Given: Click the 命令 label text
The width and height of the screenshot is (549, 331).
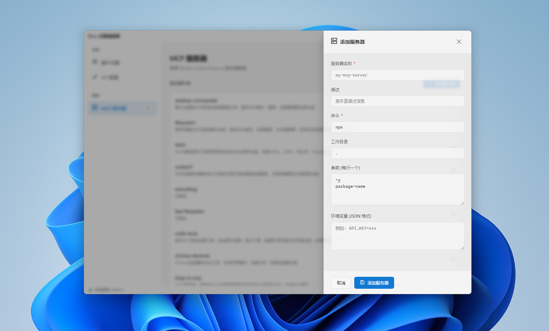Looking at the screenshot, I should click(x=335, y=116).
